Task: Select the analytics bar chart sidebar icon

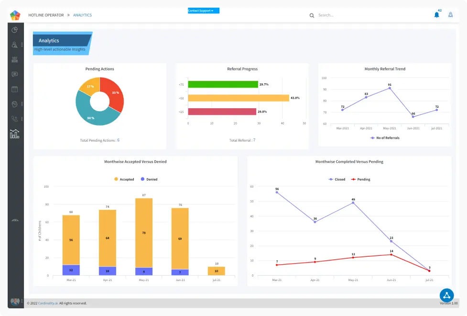Action: pyautogui.click(x=15, y=134)
